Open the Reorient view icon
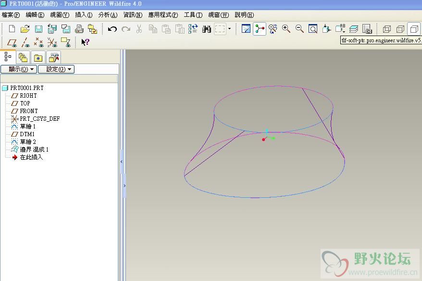This screenshot has width=422, height=281. (326, 28)
